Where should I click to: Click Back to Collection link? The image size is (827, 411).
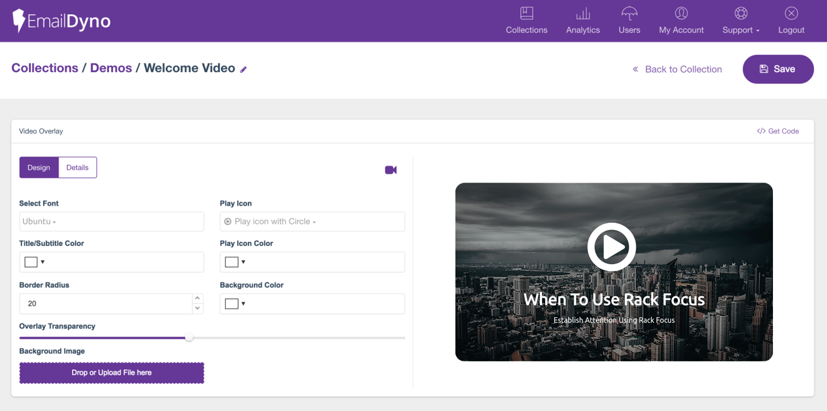coord(677,69)
